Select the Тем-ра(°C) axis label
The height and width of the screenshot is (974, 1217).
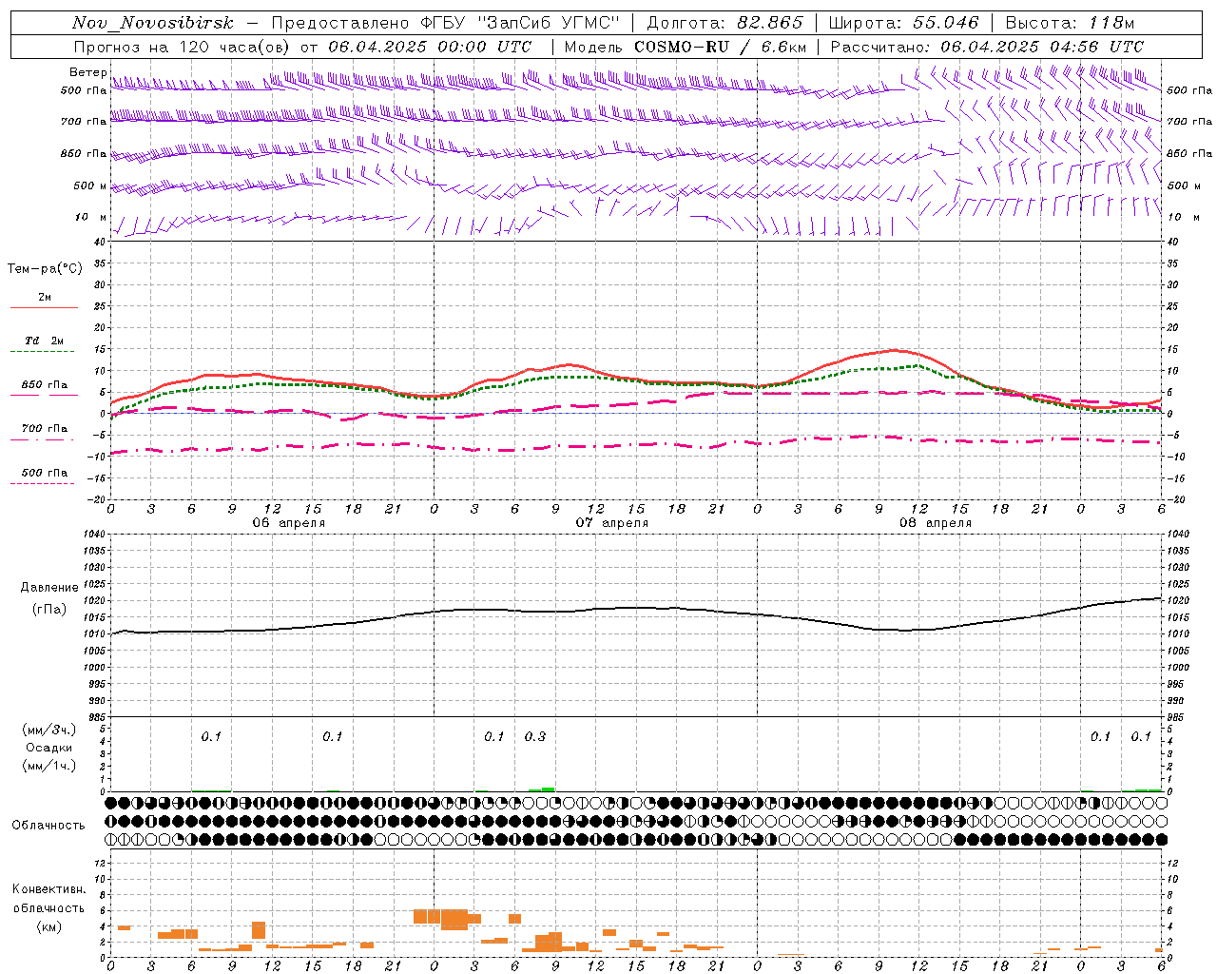tap(45, 269)
